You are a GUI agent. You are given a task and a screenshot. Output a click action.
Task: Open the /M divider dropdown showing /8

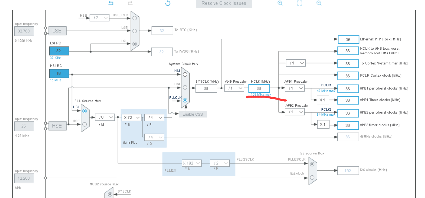[x=105, y=117]
